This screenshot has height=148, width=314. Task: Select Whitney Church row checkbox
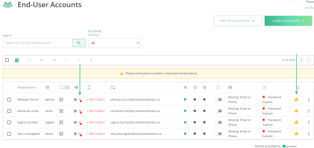(x=9, y=100)
